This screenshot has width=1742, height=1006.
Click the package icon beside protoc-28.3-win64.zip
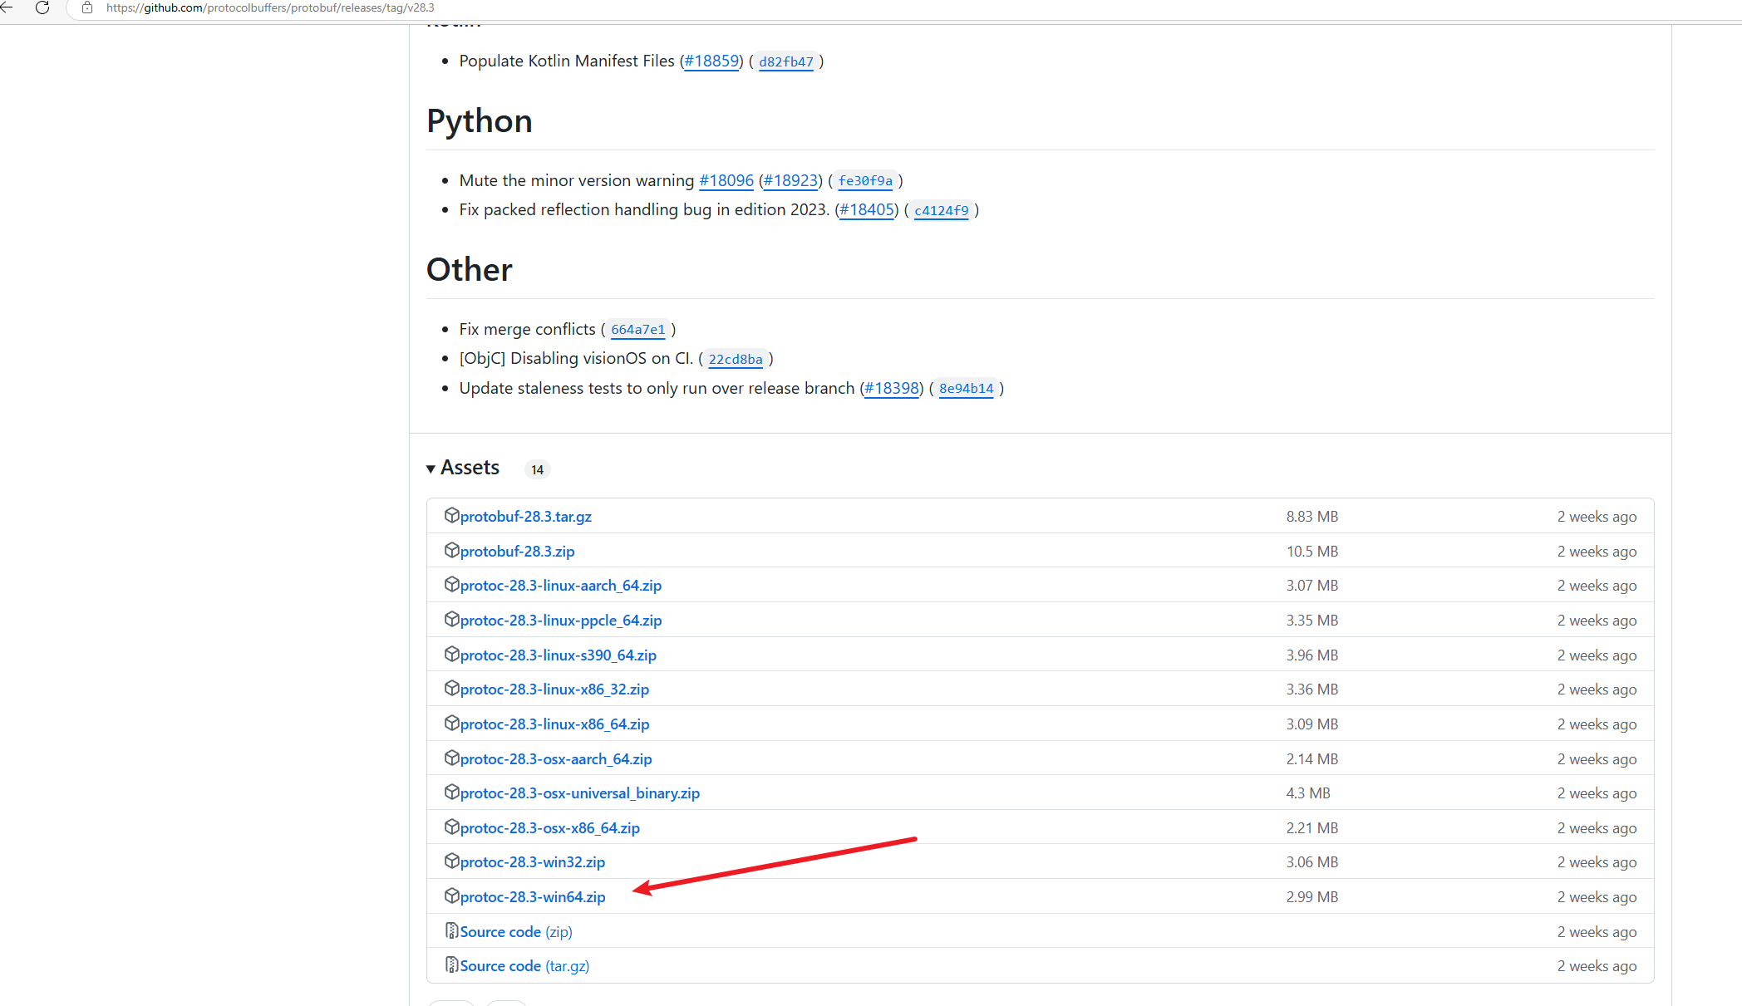point(451,896)
